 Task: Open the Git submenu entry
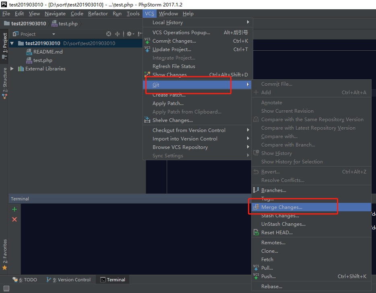coord(197,85)
